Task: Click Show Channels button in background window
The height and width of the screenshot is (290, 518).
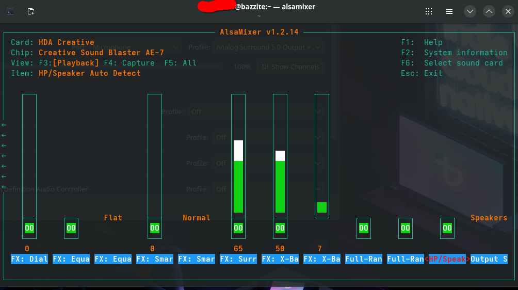Action: [x=290, y=67]
